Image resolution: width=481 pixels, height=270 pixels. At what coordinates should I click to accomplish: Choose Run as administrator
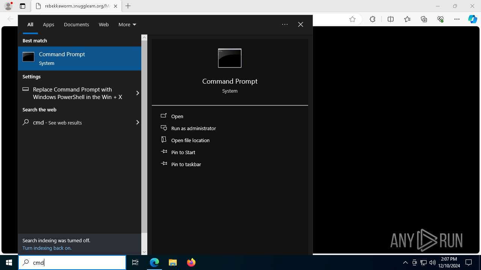pyautogui.click(x=194, y=128)
